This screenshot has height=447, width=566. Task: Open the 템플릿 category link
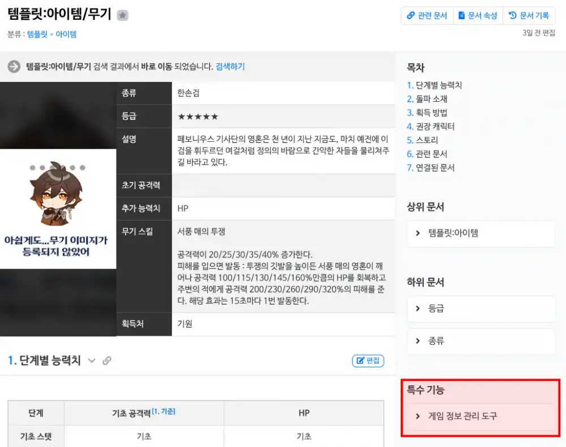(x=38, y=34)
